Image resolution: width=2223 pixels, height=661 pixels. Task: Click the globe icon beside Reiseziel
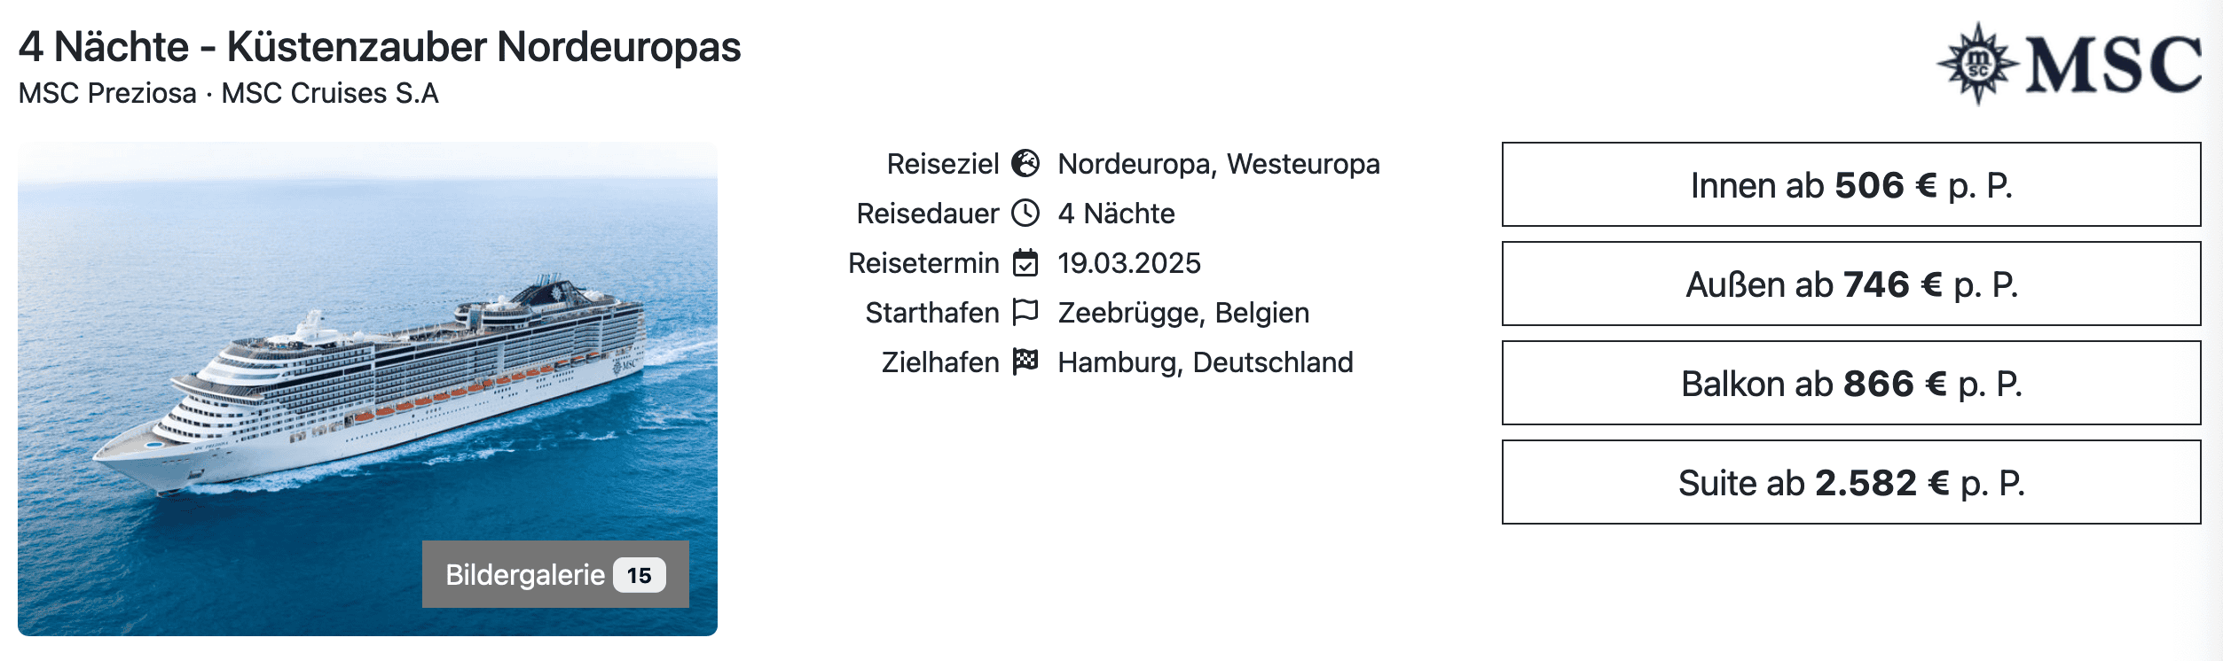pos(1025,164)
